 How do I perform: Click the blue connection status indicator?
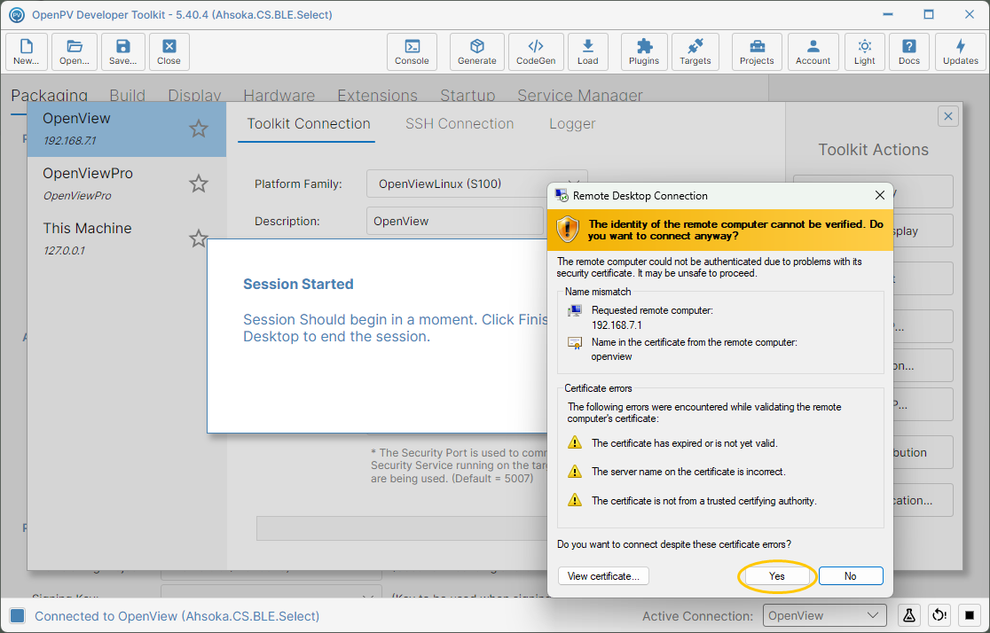tap(18, 616)
